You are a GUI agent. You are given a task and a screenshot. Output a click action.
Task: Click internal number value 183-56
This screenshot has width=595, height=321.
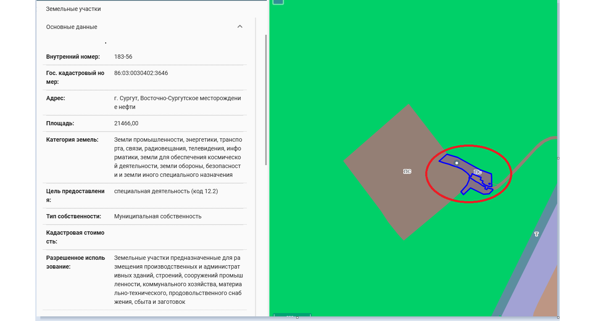[123, 57]
